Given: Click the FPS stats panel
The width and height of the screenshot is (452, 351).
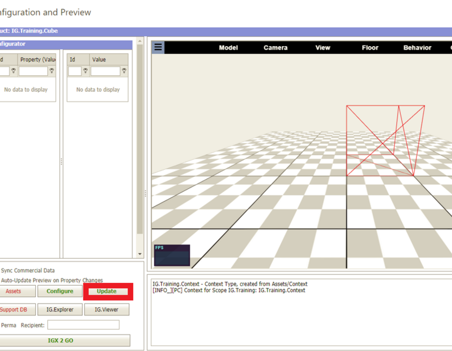Looking at the screenshot, I should tap(172, 255).
